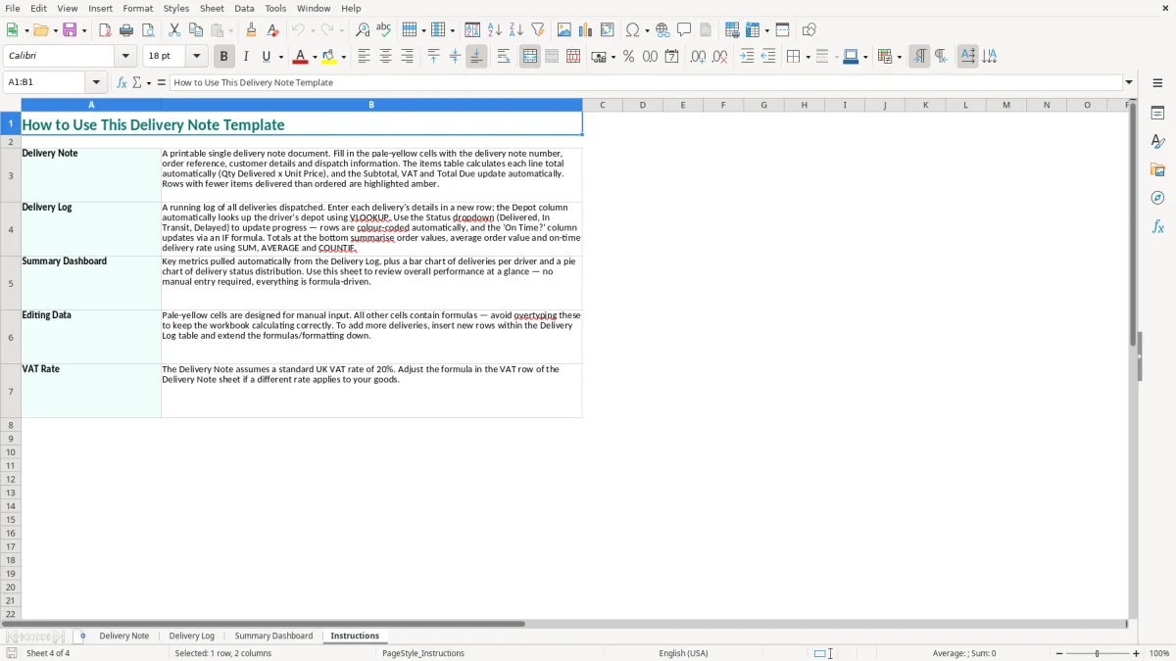Click Sort Descending icon
Viewport: 1176px width, 661px height.
[x=516, y=30]
